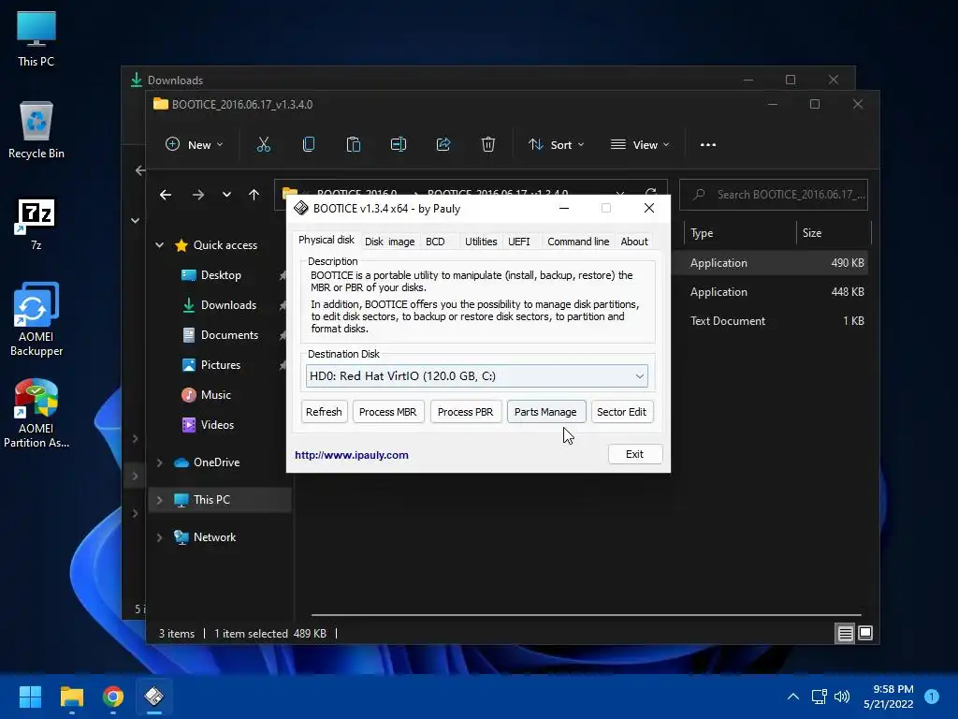Open the clock showing 9:58 PM
The width and height of the screenshot is (958, 719).
889,697
